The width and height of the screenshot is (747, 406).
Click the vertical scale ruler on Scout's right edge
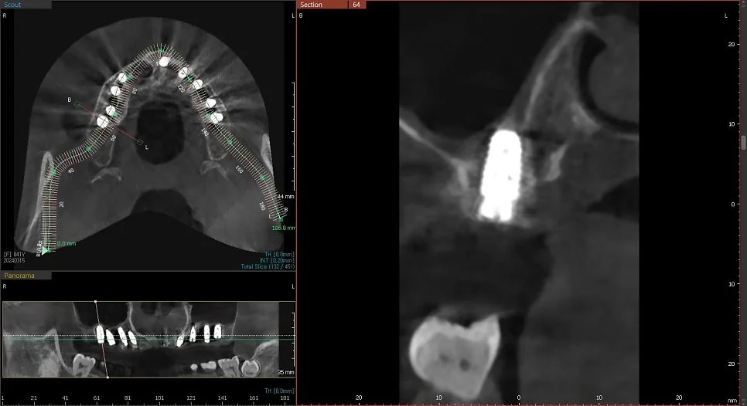point(294,137)
